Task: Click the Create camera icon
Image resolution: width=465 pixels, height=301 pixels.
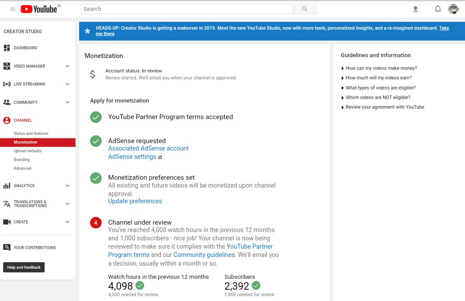Action: (x=7, y=222)
